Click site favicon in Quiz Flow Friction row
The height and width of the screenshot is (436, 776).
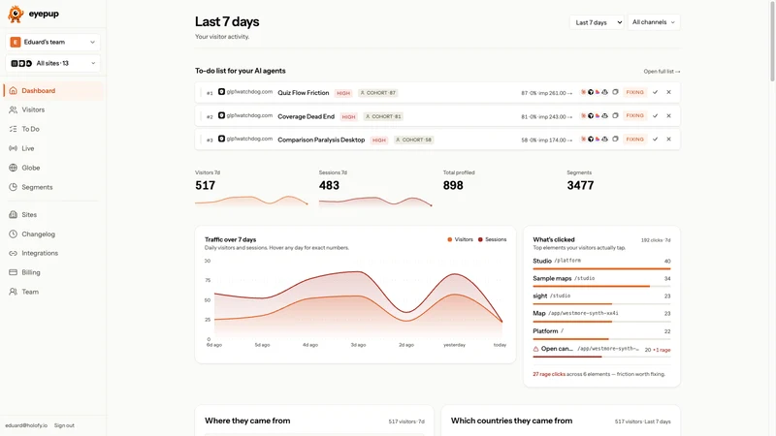click(x=222, y=91)
